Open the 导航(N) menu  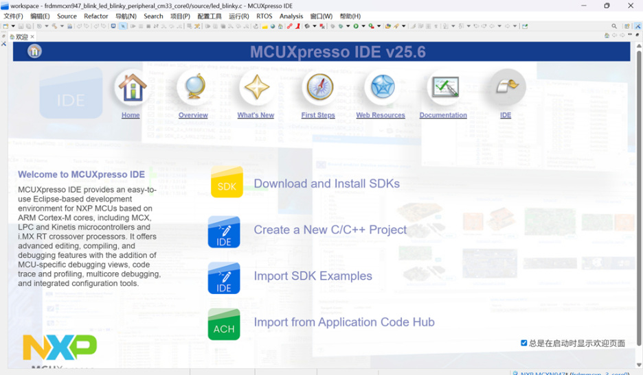click(126, 16)
